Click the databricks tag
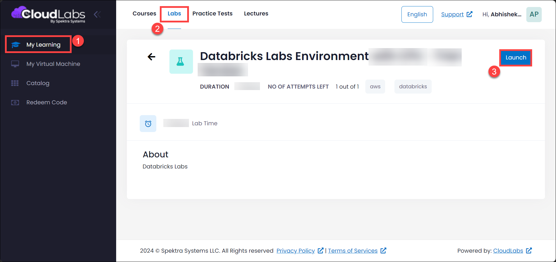556x262 pixels. 413,87
